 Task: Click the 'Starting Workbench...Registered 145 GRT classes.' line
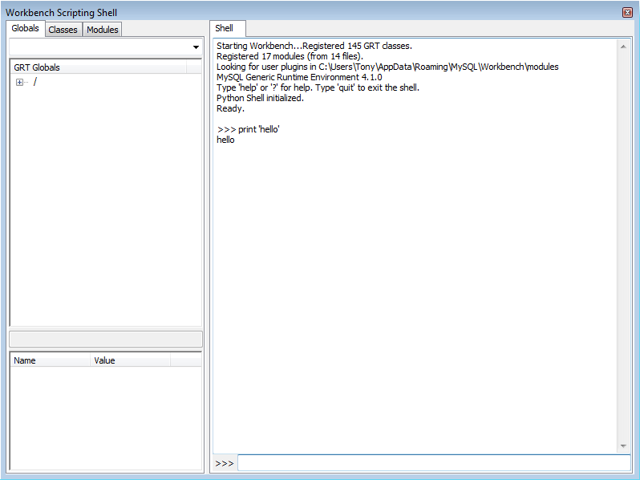click(314, 46)
